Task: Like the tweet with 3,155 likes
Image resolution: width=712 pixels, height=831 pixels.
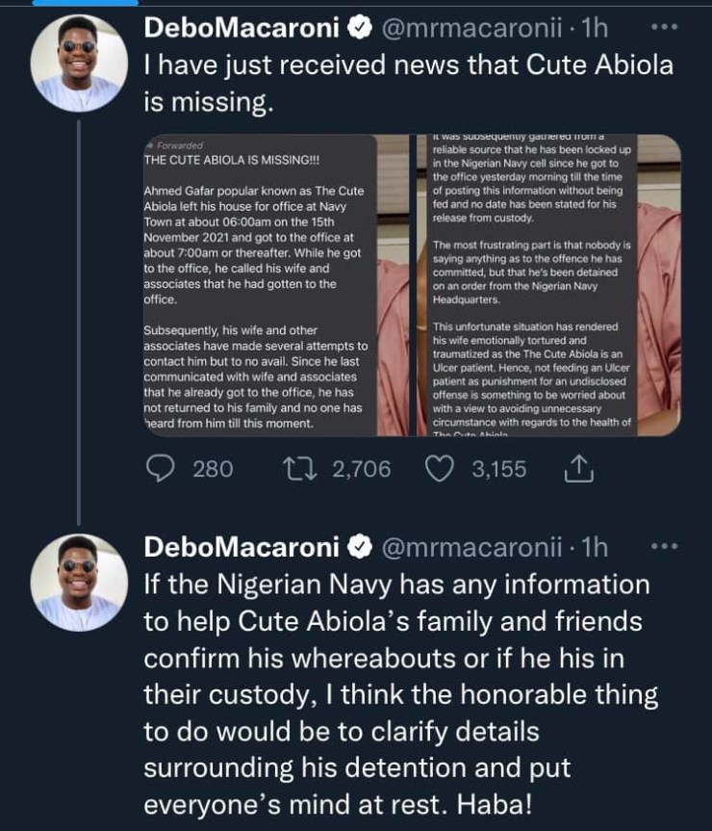Action: point(439,469)
